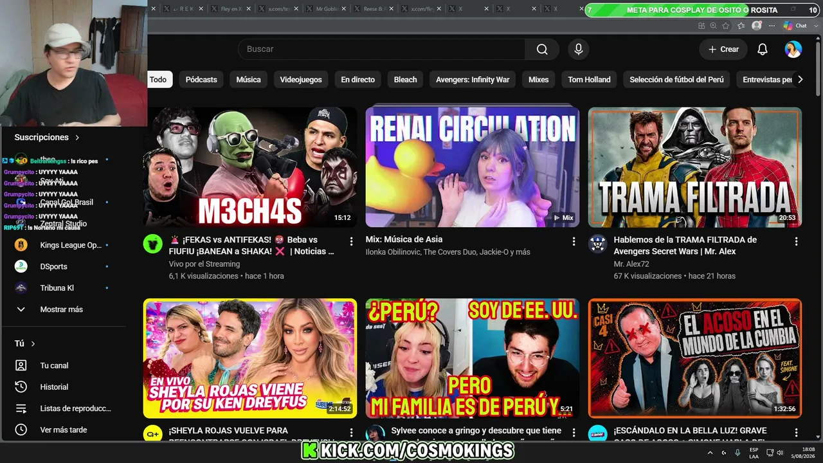Open options for Sylvee conoce a gringo video

pyautogui.click(x=574, y=433)
